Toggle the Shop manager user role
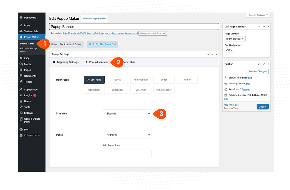 pyautogui.click(x=164, y=90)
